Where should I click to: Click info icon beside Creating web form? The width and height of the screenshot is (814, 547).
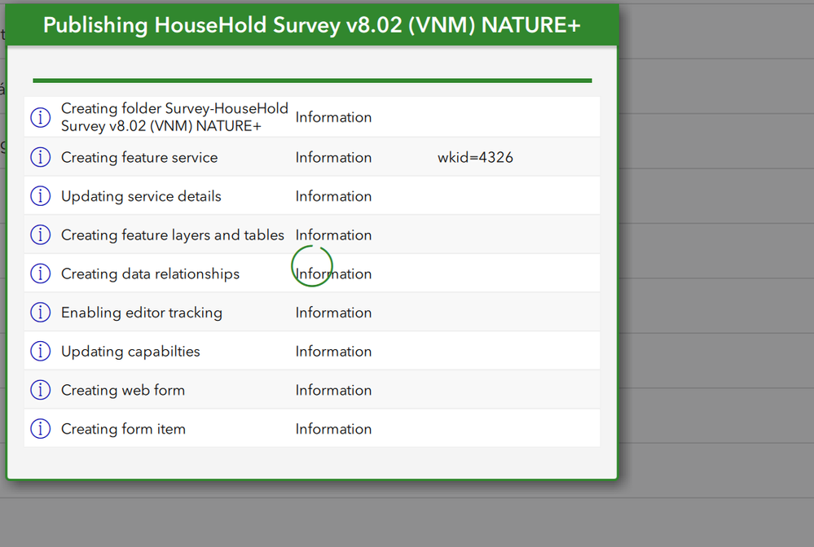pyautogui.click(x=41, y=390)
